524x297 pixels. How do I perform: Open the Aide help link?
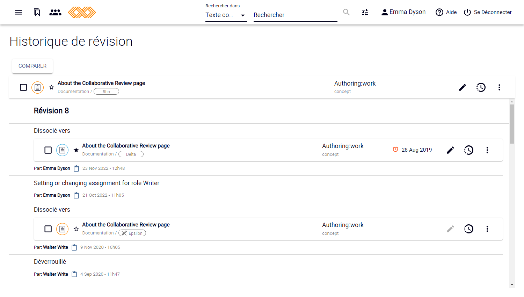tap(446, 12)
